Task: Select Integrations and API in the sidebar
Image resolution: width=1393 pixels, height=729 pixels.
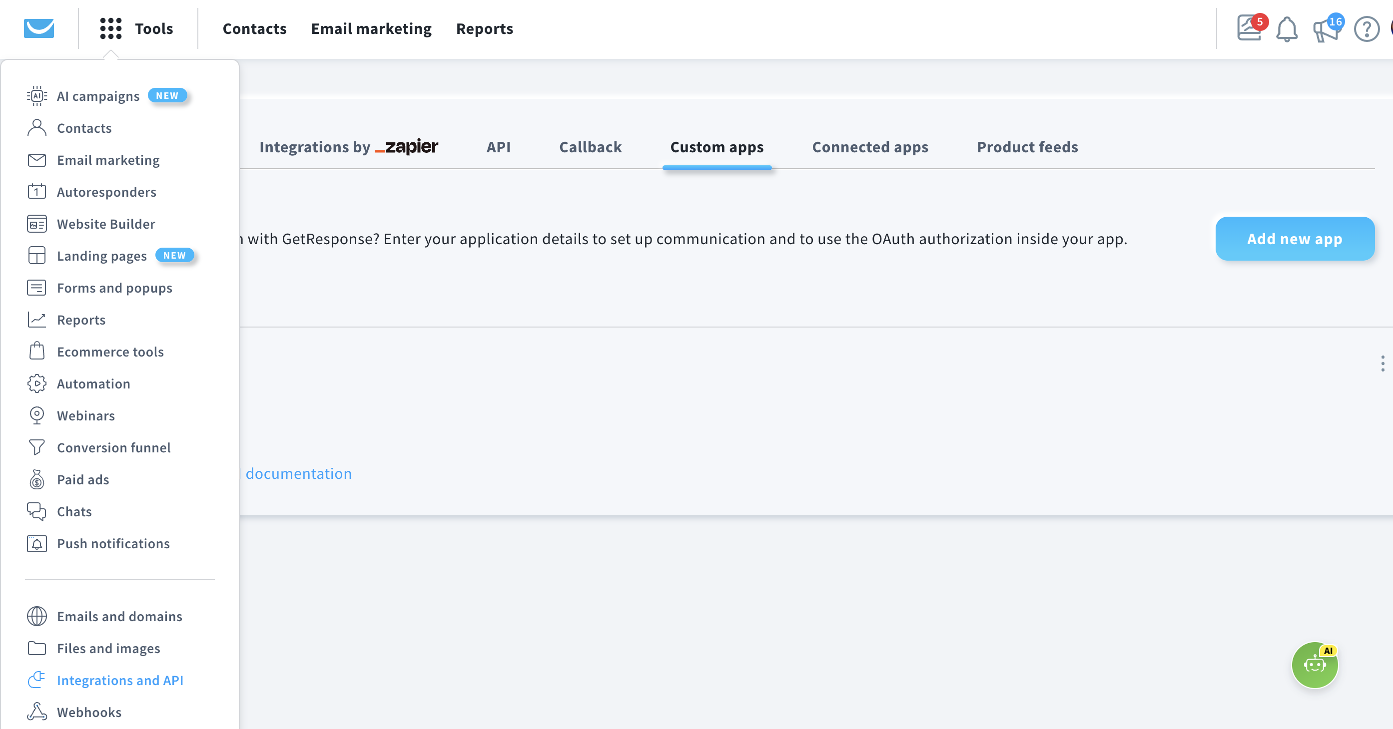Action: [120, 681]
